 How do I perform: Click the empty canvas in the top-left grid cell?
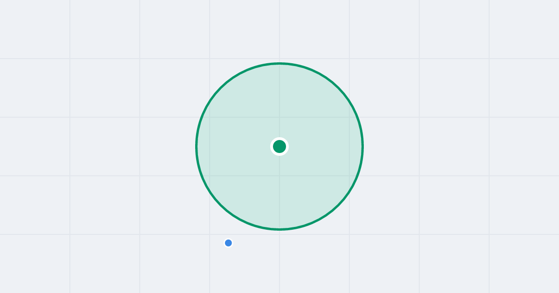coord(35,29)
